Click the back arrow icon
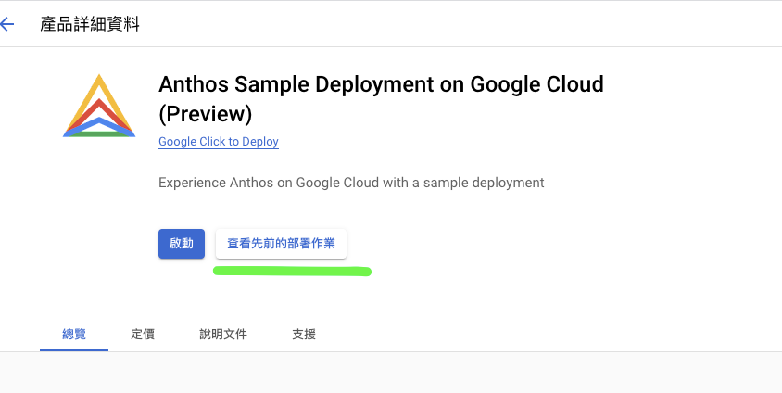The height and width of the screenshot is (393, 782). 8,24
